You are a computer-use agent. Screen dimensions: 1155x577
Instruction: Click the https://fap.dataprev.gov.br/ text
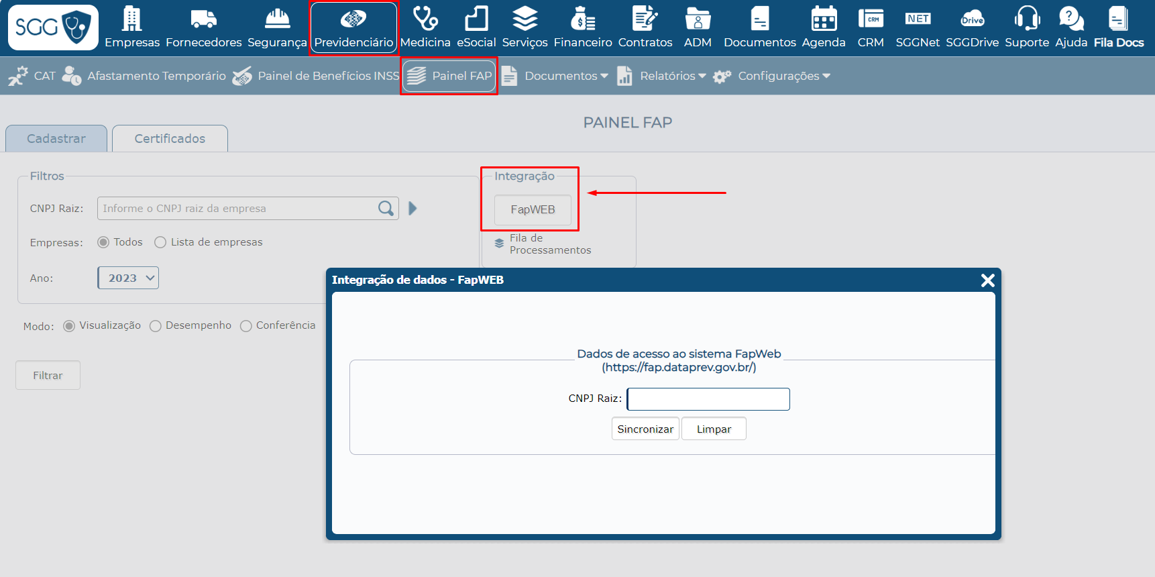coord(679,367)
